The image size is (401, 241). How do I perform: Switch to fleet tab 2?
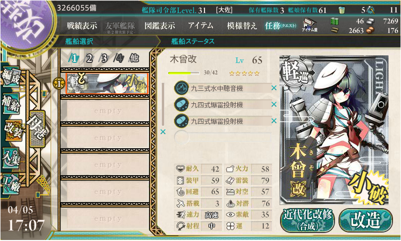(88, 58)
